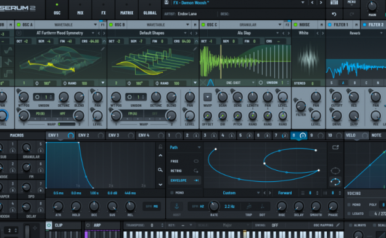This screenshot has height=238, width=386.
Task: Switch to the MIX tab
Action: (x=80, y=10)
